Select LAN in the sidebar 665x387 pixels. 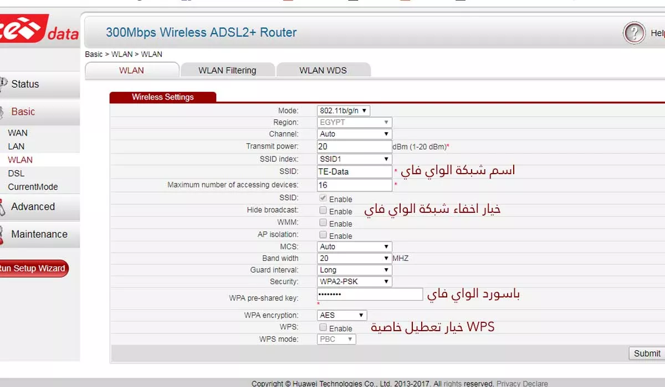click(16, 147)
